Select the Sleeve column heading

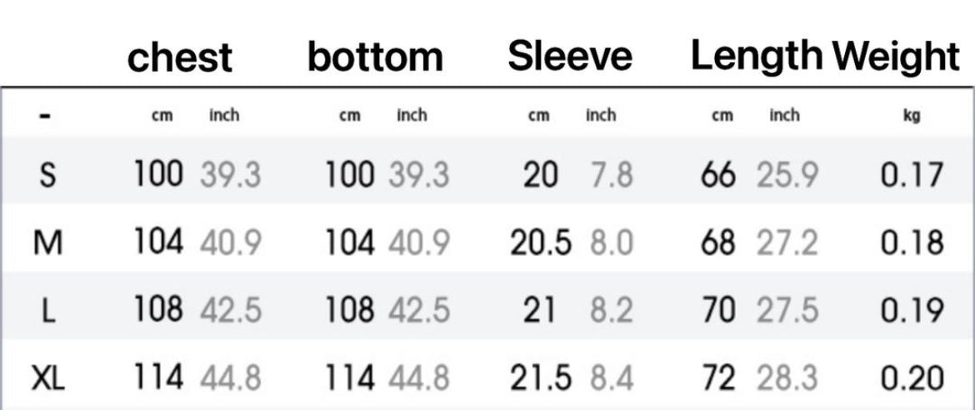[570, 57]
